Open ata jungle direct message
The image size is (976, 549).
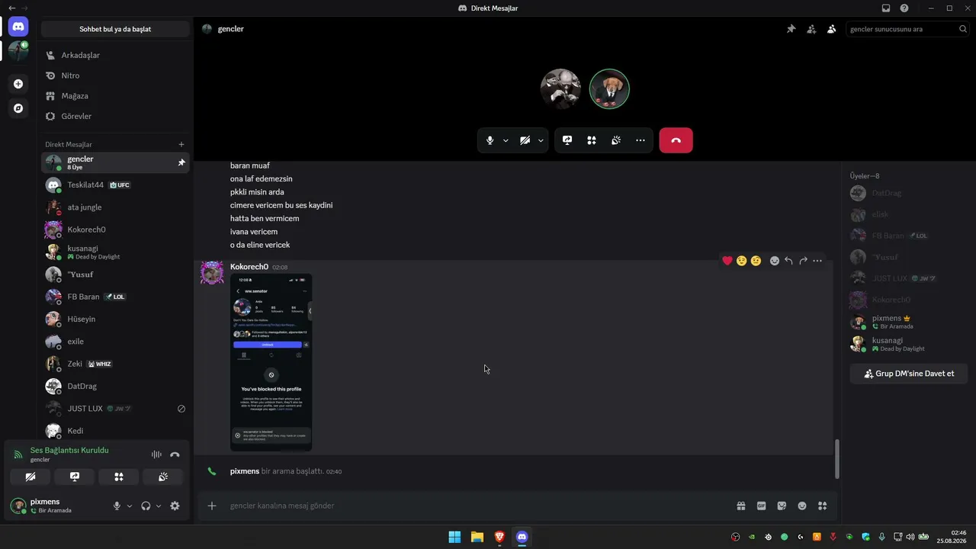pyautogui.click(x=115, y=207)
